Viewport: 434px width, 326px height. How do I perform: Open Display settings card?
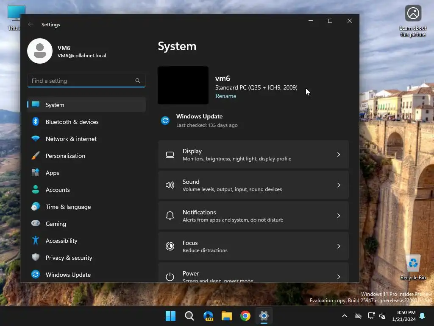pos(253,155)
